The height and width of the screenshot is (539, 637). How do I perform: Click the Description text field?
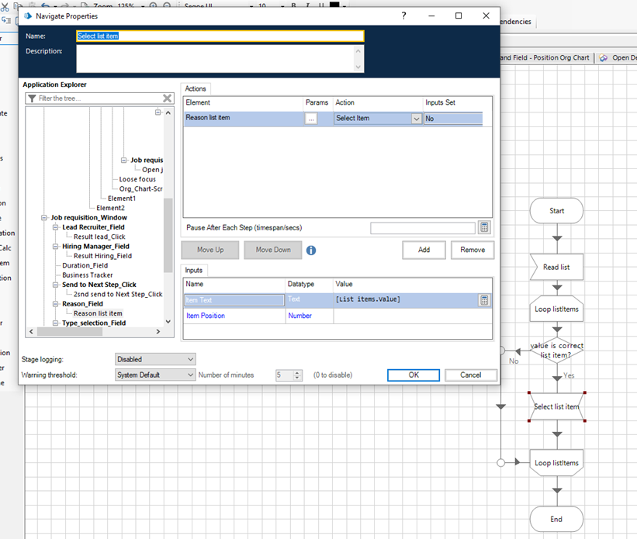(215, 59)
